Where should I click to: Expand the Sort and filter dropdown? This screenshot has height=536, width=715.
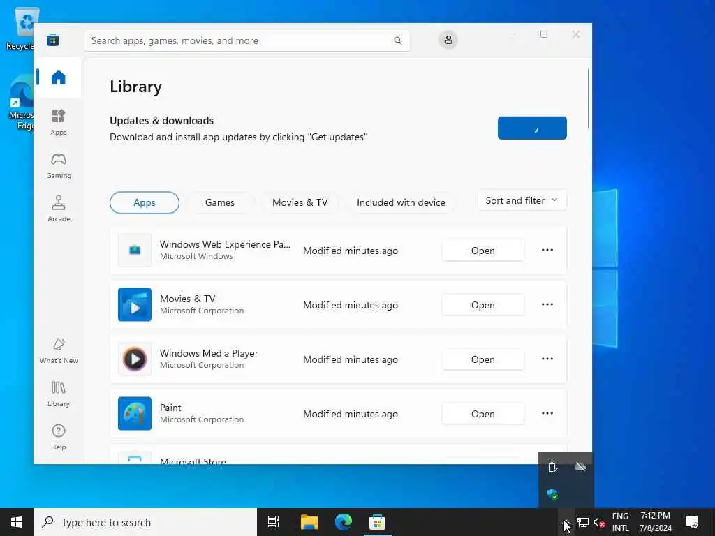pyautogui.click(x=522, y=200)
